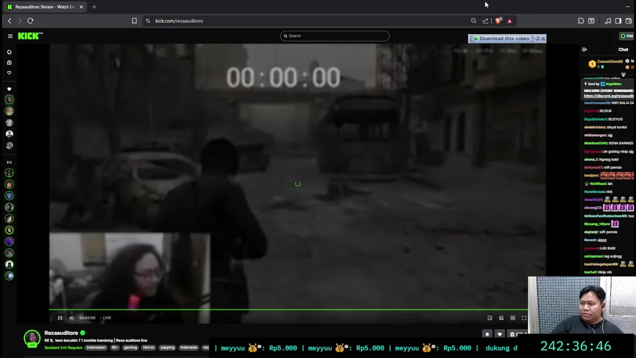636x358 pixels.
Task: Close the Rezaauditore Stream tab
Action: (81, 7)
